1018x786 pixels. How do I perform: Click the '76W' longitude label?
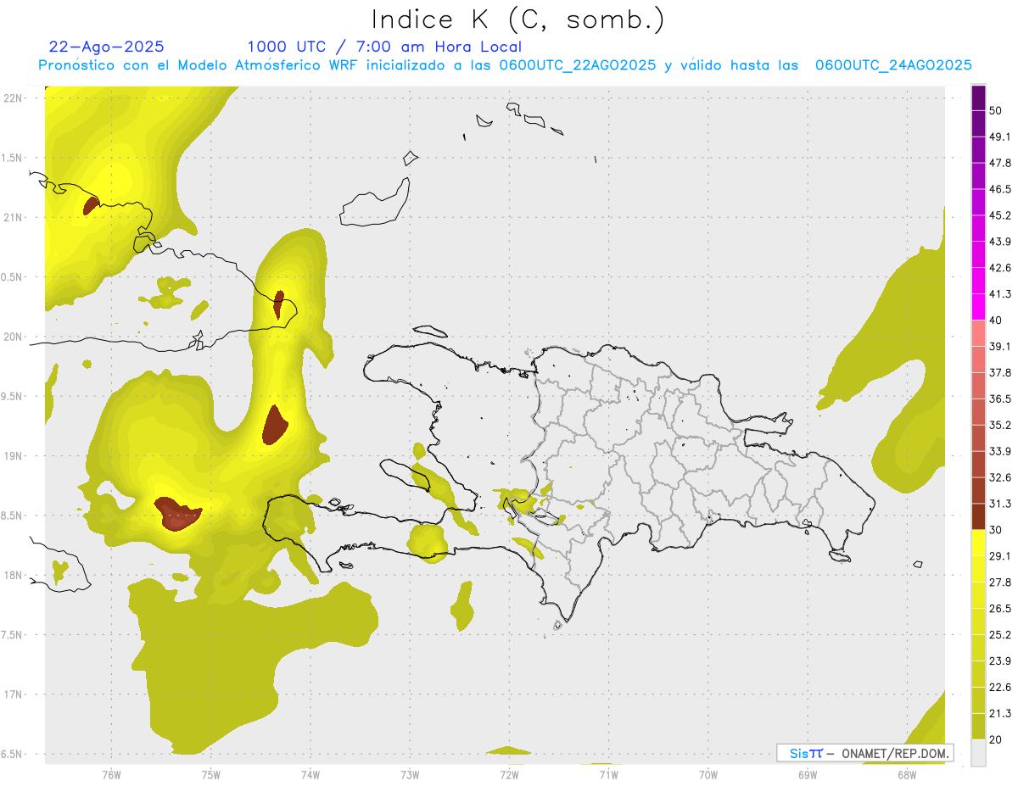click(111, 775)
